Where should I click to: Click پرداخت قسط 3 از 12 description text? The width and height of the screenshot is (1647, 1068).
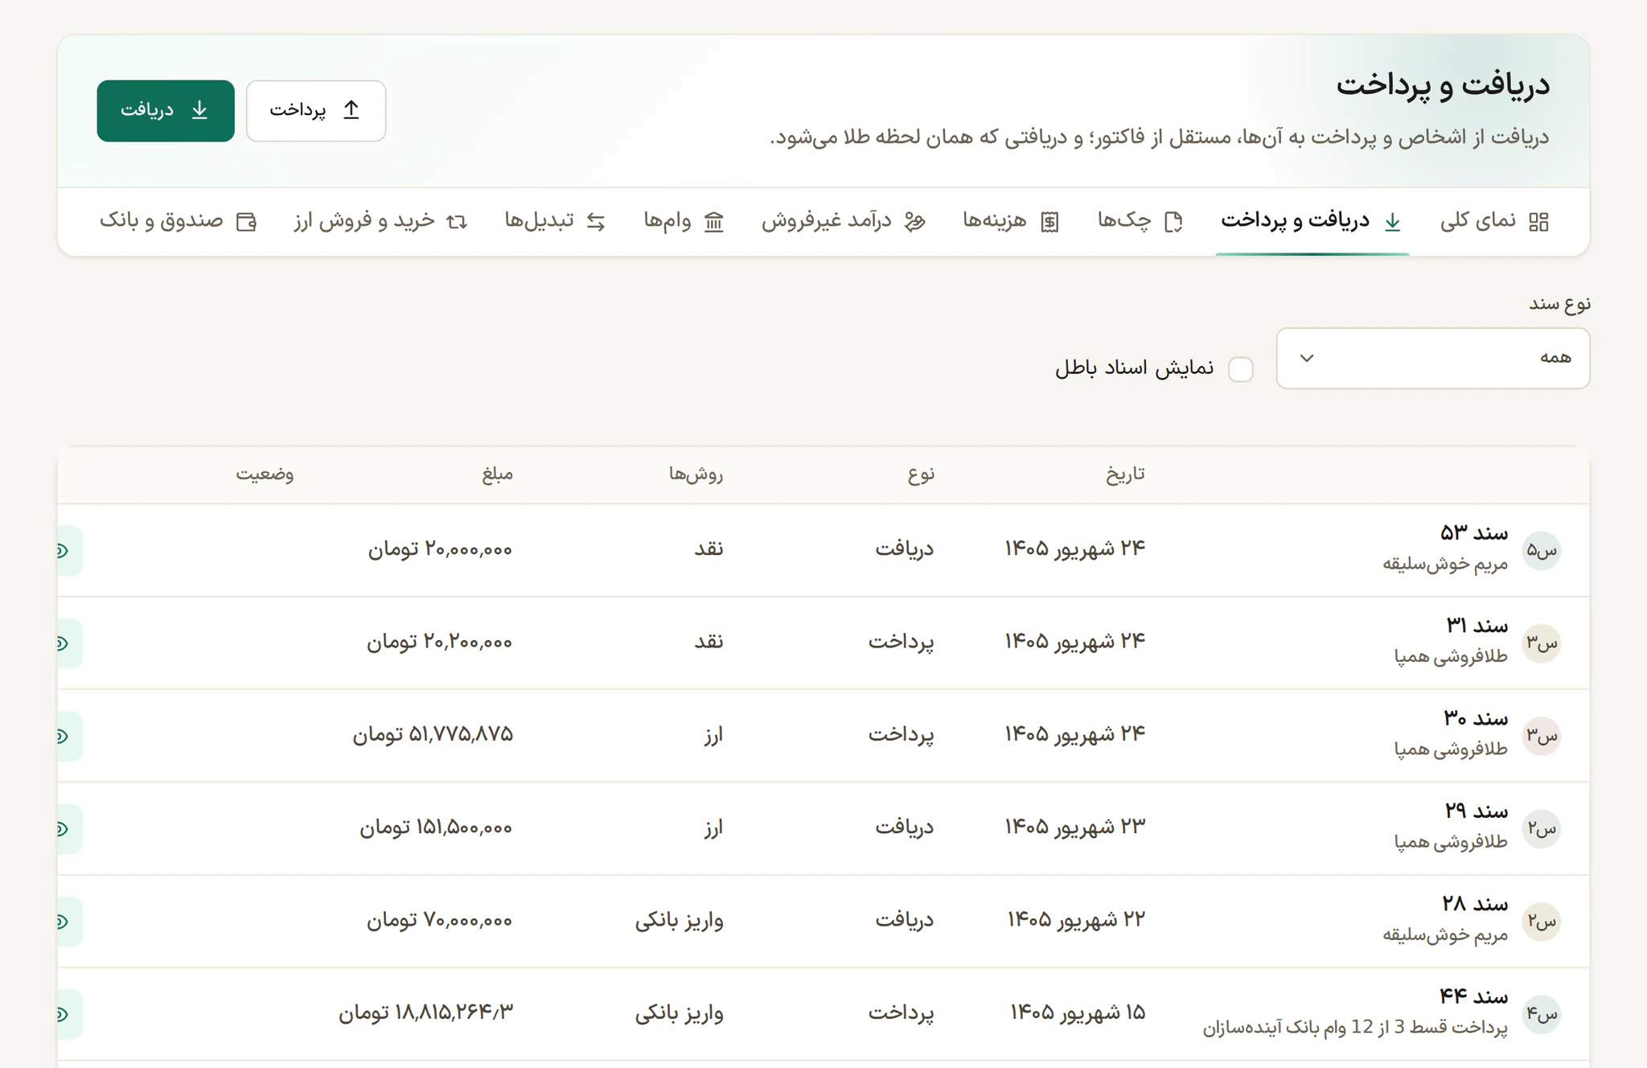pyautogui.click(x=1355, y=1028)
